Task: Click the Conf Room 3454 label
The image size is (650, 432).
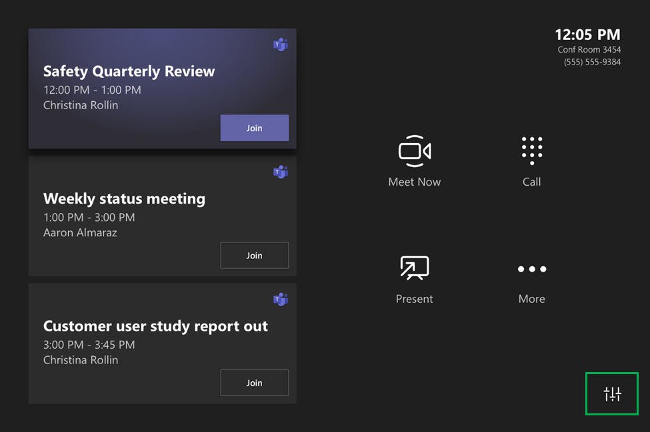Action: coord(589,50)
